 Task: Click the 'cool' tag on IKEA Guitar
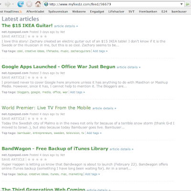(x=20, y=51)
